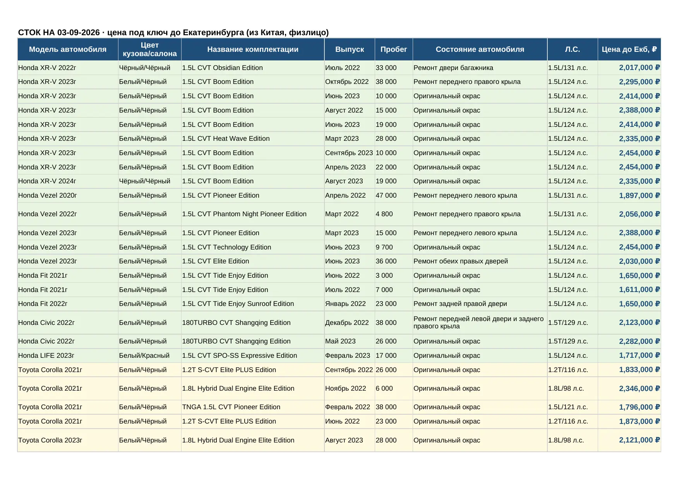Click the "Выпуск" column header

coord(350,50)
